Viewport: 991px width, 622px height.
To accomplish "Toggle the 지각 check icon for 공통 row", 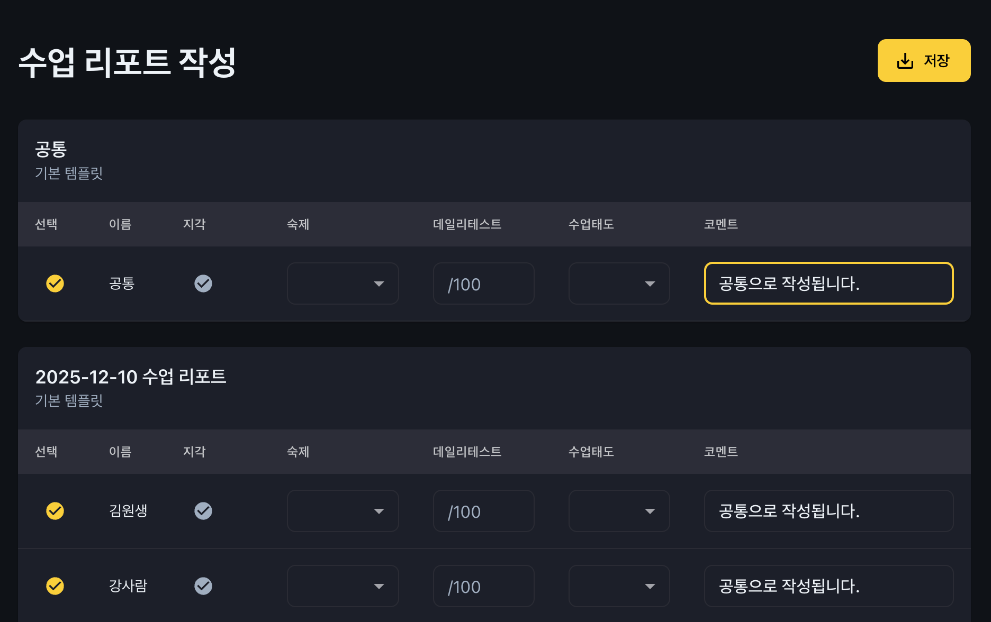I will (203, 283).
